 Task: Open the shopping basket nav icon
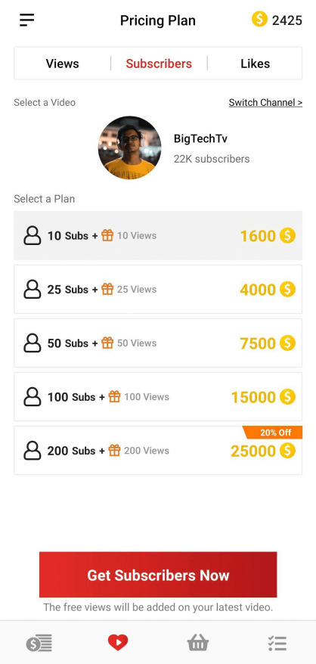(198, 643)
